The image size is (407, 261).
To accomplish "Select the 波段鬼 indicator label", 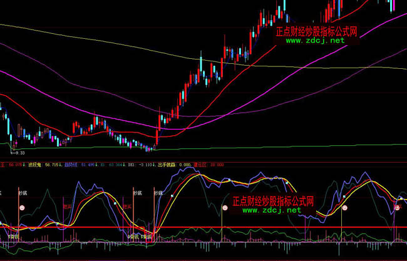I will pyautogui.click(x=34, y=165).
